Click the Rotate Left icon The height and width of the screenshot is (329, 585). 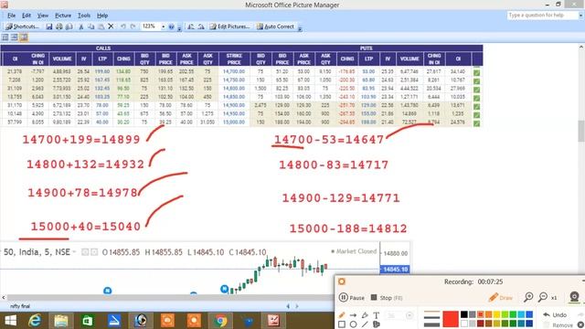coord(191,27)
